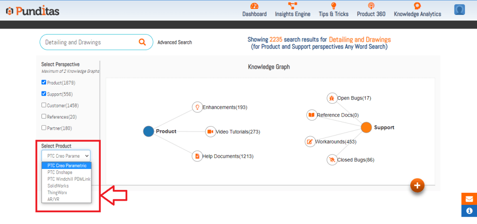Select PTC Onshape in the dropdown list

click(x=61, y=172)
